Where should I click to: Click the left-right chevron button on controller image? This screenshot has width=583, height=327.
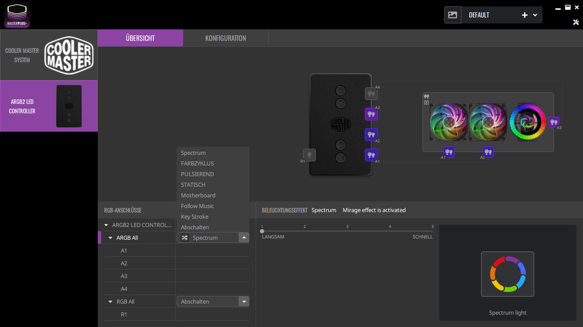(341, 158)
